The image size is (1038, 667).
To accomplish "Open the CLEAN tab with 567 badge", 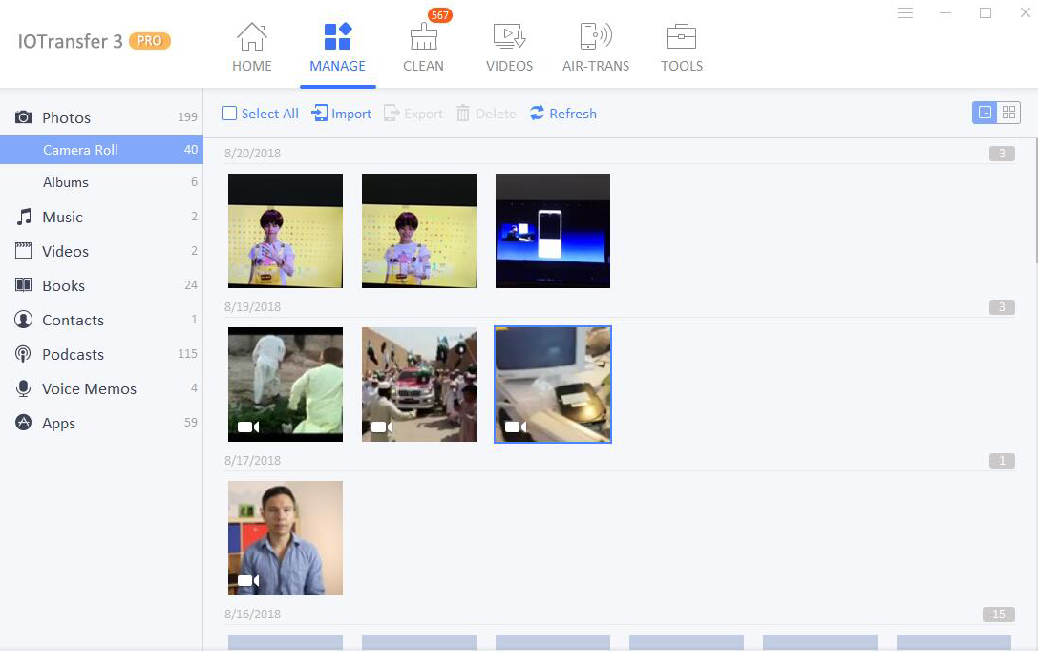I will click(x=423, y=45).
